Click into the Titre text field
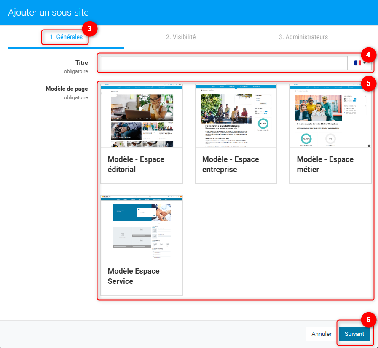 224,63
